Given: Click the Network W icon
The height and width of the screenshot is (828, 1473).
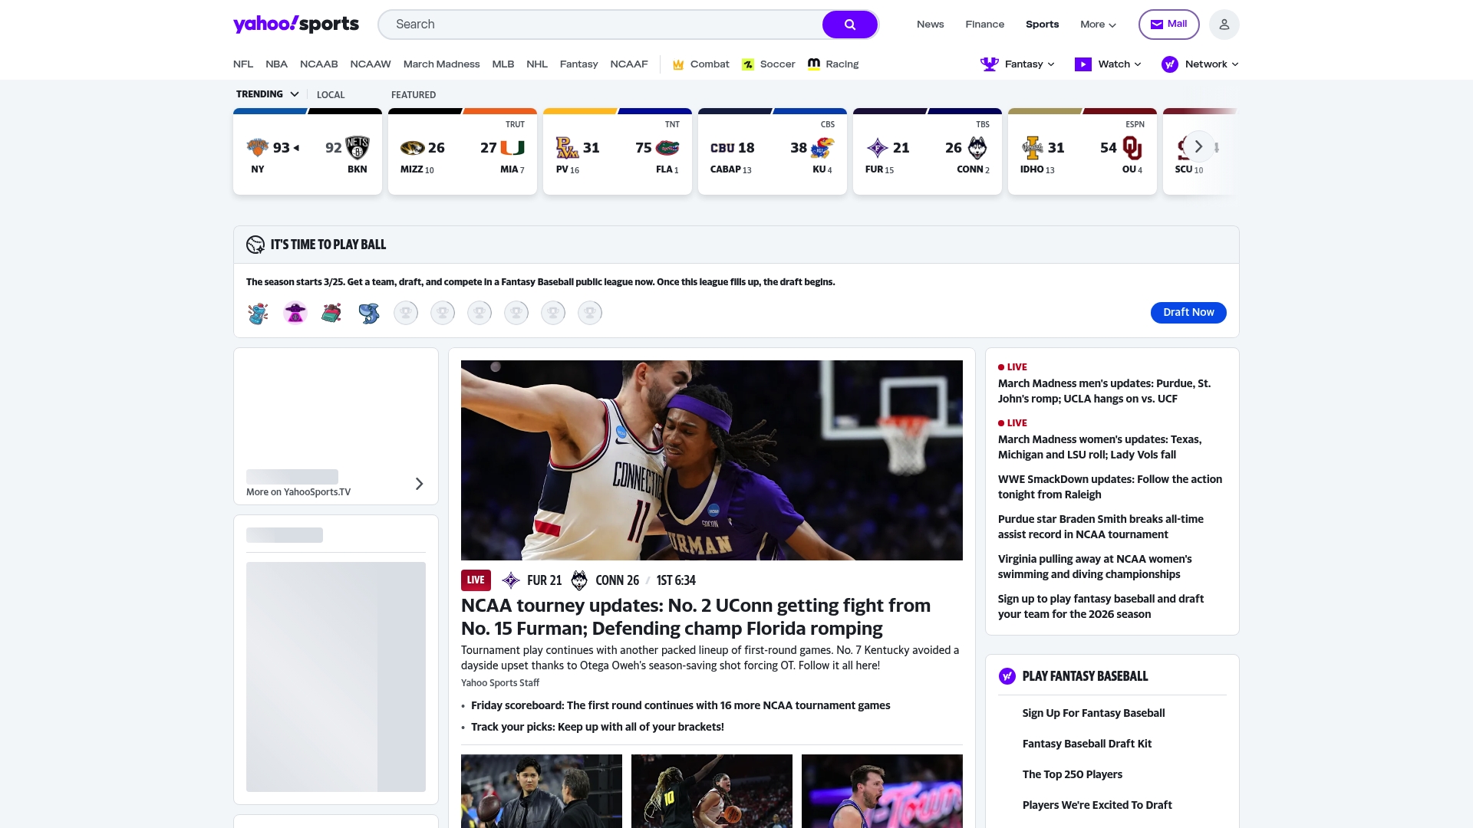Looking at the screenshot, I should 1168,64.
